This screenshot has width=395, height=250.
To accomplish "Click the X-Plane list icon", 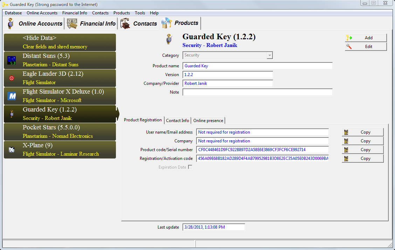I will (12, 150).
